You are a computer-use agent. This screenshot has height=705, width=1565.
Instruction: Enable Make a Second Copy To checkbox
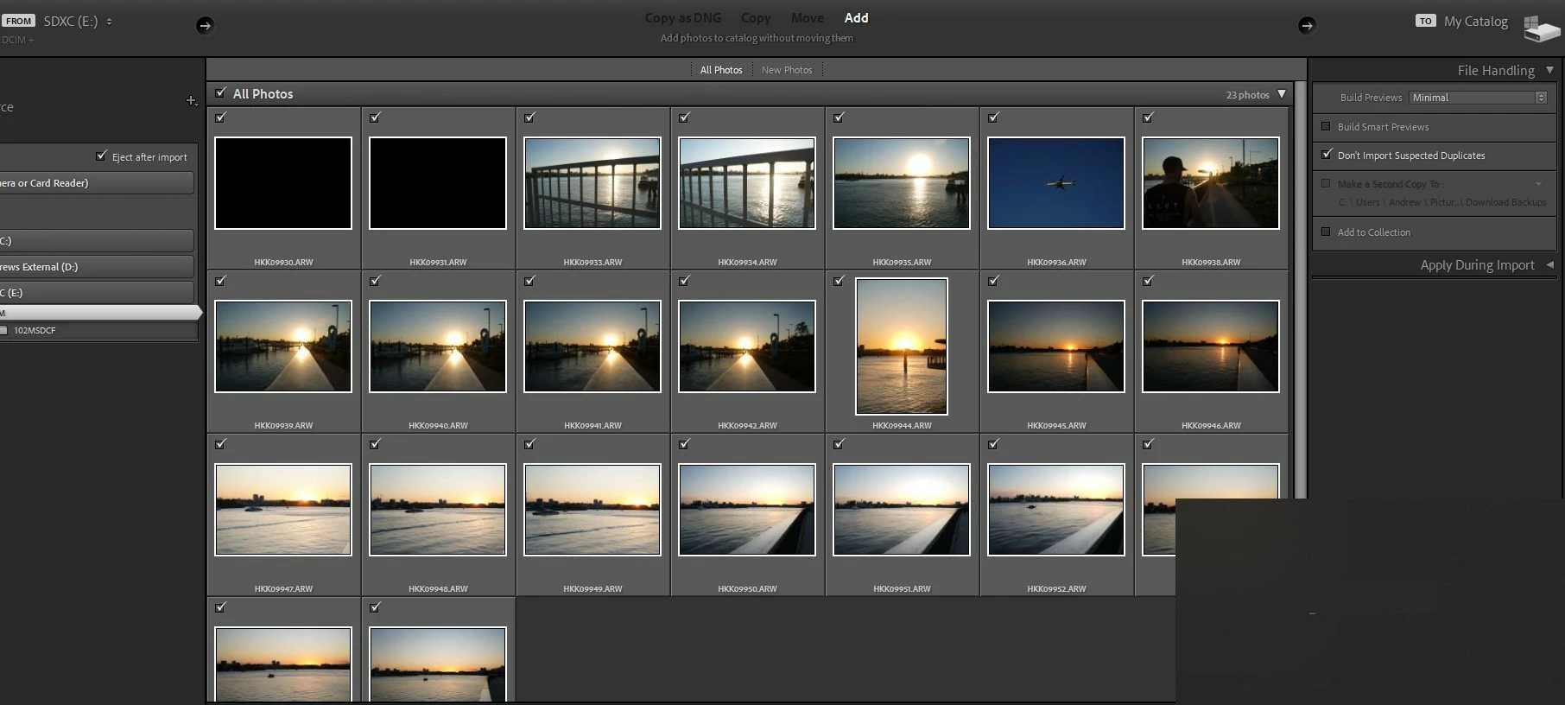1326,183
